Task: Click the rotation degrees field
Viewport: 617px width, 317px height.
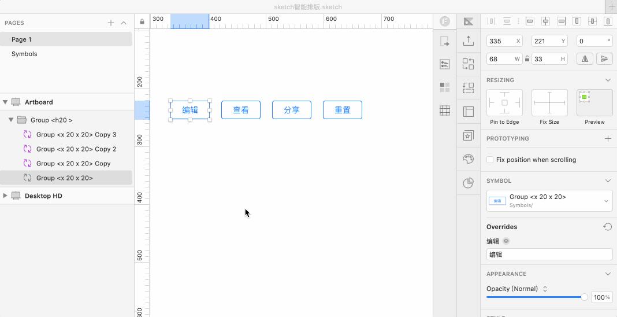Action: pos(594,41)
